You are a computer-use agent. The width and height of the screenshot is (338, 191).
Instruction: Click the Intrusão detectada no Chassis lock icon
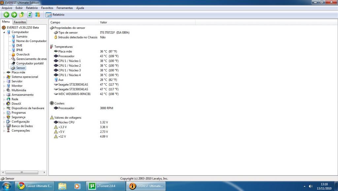click(55, 37)
